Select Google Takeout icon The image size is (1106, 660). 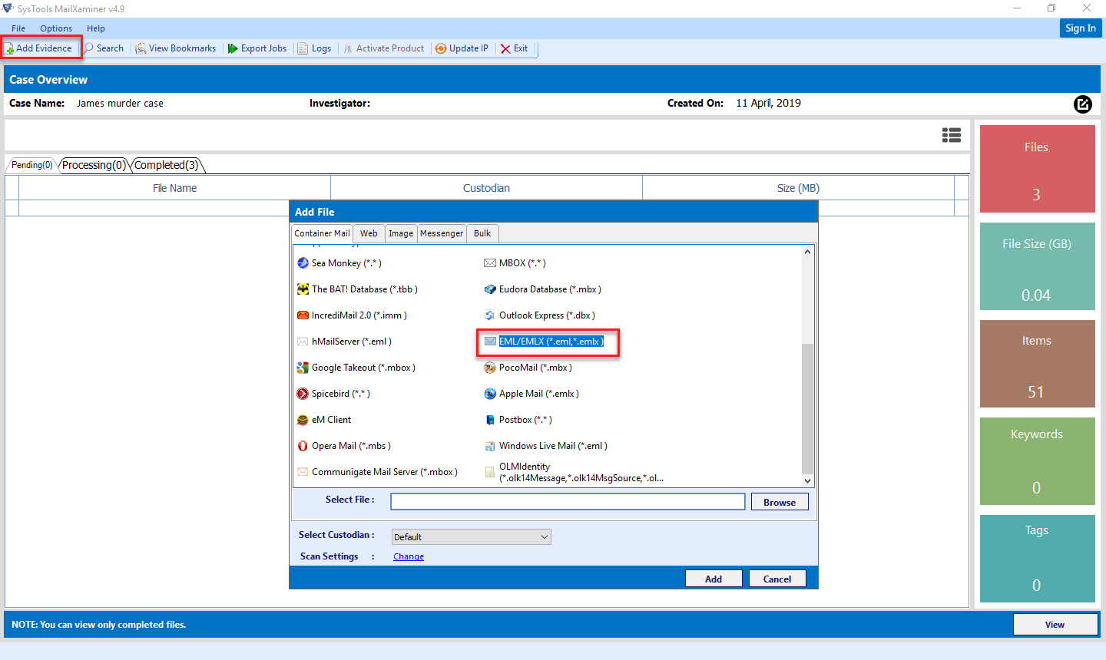pyautogui.click(x=303, y=368)
